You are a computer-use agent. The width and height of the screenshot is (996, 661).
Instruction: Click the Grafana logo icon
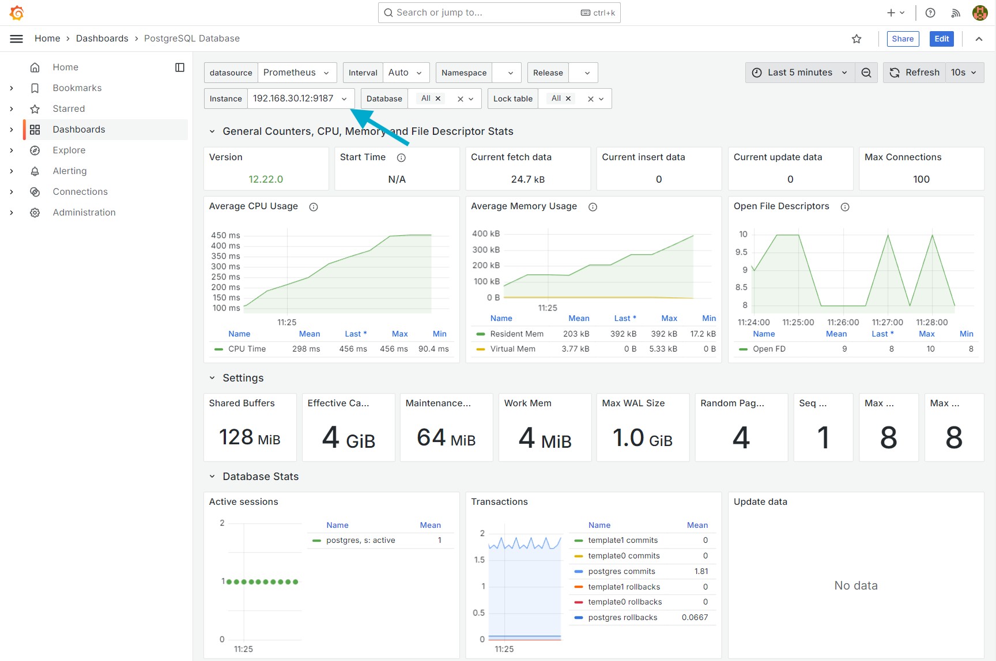[17, 13]
